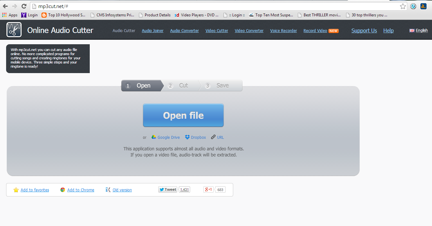Screen dimensions: 432x226
Task: Click the Google Drive icon
Action: (x=154, y=137)
